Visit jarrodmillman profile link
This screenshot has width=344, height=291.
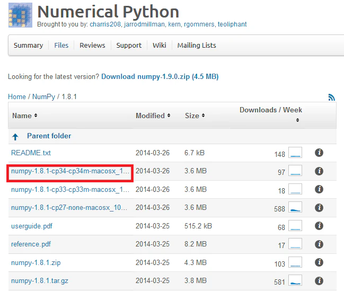(144, 24)
